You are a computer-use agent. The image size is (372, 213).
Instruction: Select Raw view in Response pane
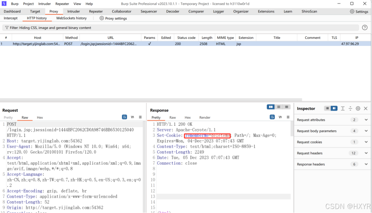point(173,117)
